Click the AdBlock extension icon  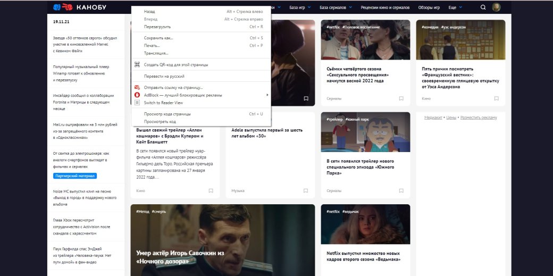click(x=137, y=95)
